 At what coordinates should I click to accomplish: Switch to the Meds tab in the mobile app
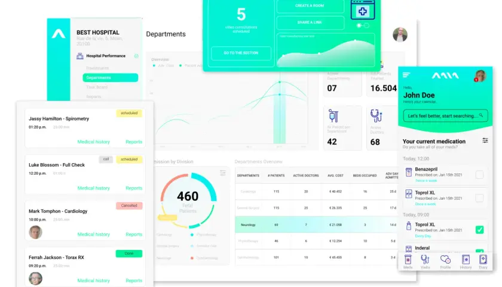[x=408, y=262]
